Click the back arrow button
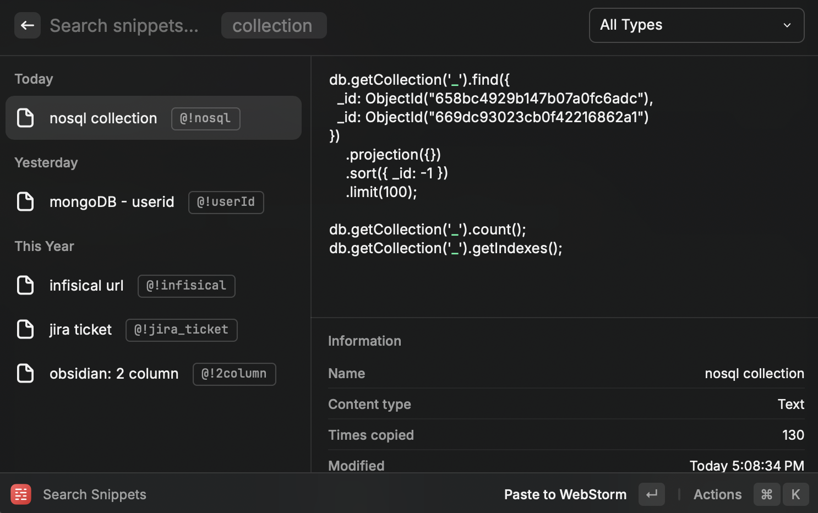This screenshot has height=513, width=818. (27, 25)
